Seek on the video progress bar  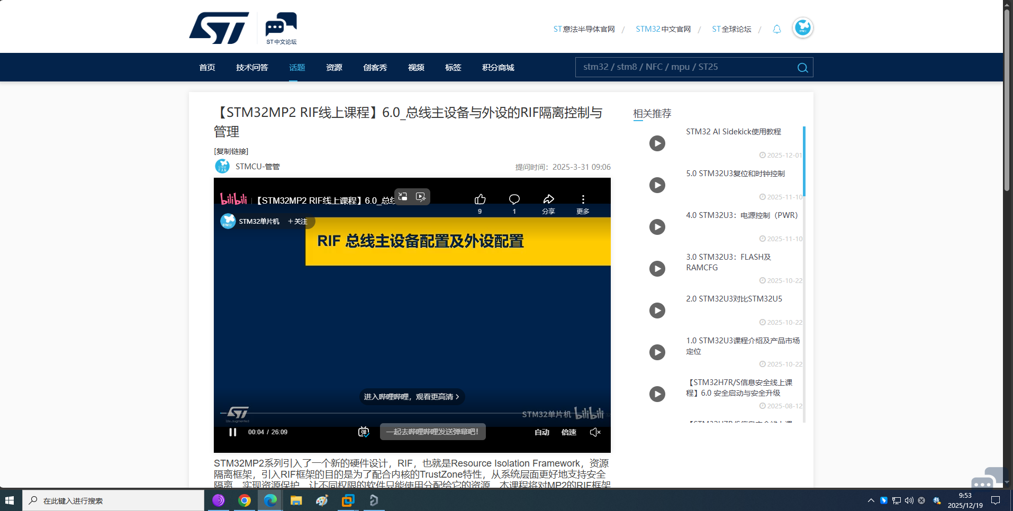click(412, 413)
